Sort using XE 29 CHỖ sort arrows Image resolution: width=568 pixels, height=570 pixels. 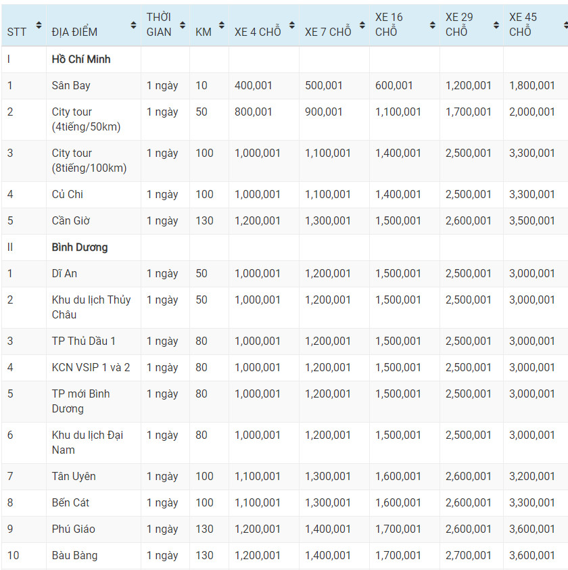coord(496,25)
